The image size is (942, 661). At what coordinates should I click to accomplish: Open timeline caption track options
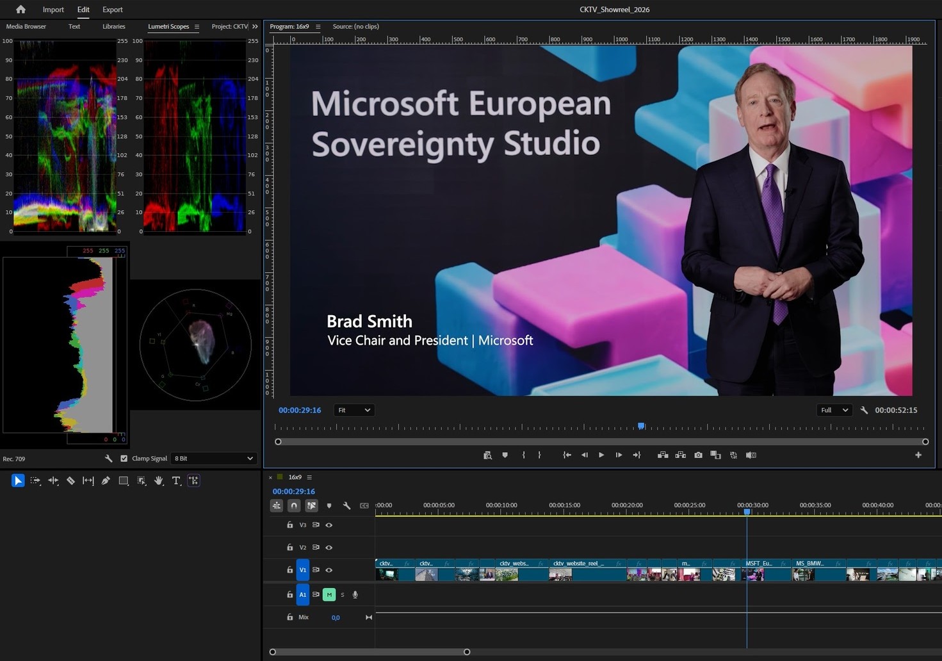pyautogui.click(x=364, y=505)
